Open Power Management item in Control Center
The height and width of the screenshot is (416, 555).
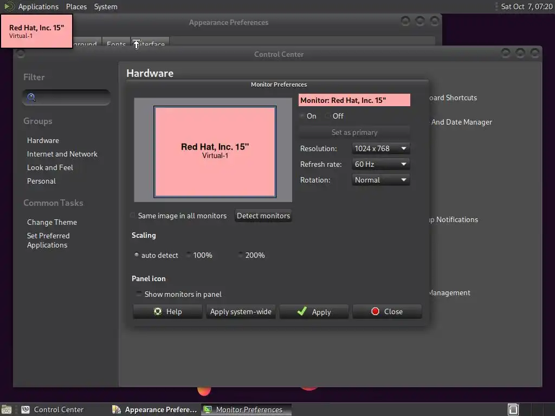pos(449,293)
